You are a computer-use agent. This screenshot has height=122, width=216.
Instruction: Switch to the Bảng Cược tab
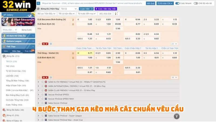tap(26, 30)
